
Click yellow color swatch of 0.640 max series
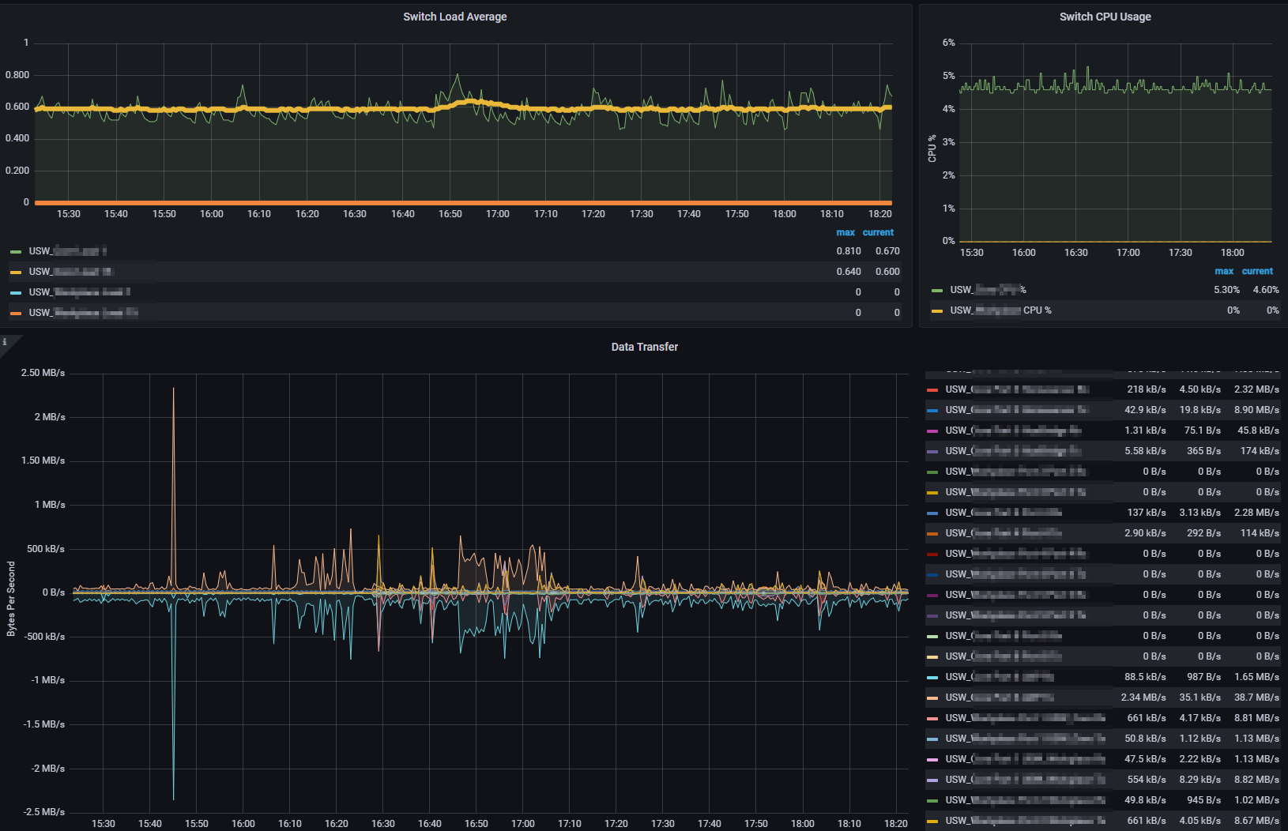(16, 273)
